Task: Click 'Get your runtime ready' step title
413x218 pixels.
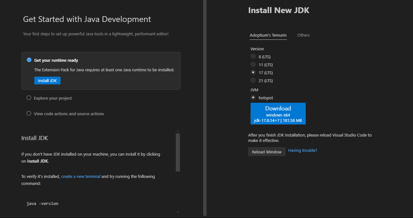Action: [56, 60]
